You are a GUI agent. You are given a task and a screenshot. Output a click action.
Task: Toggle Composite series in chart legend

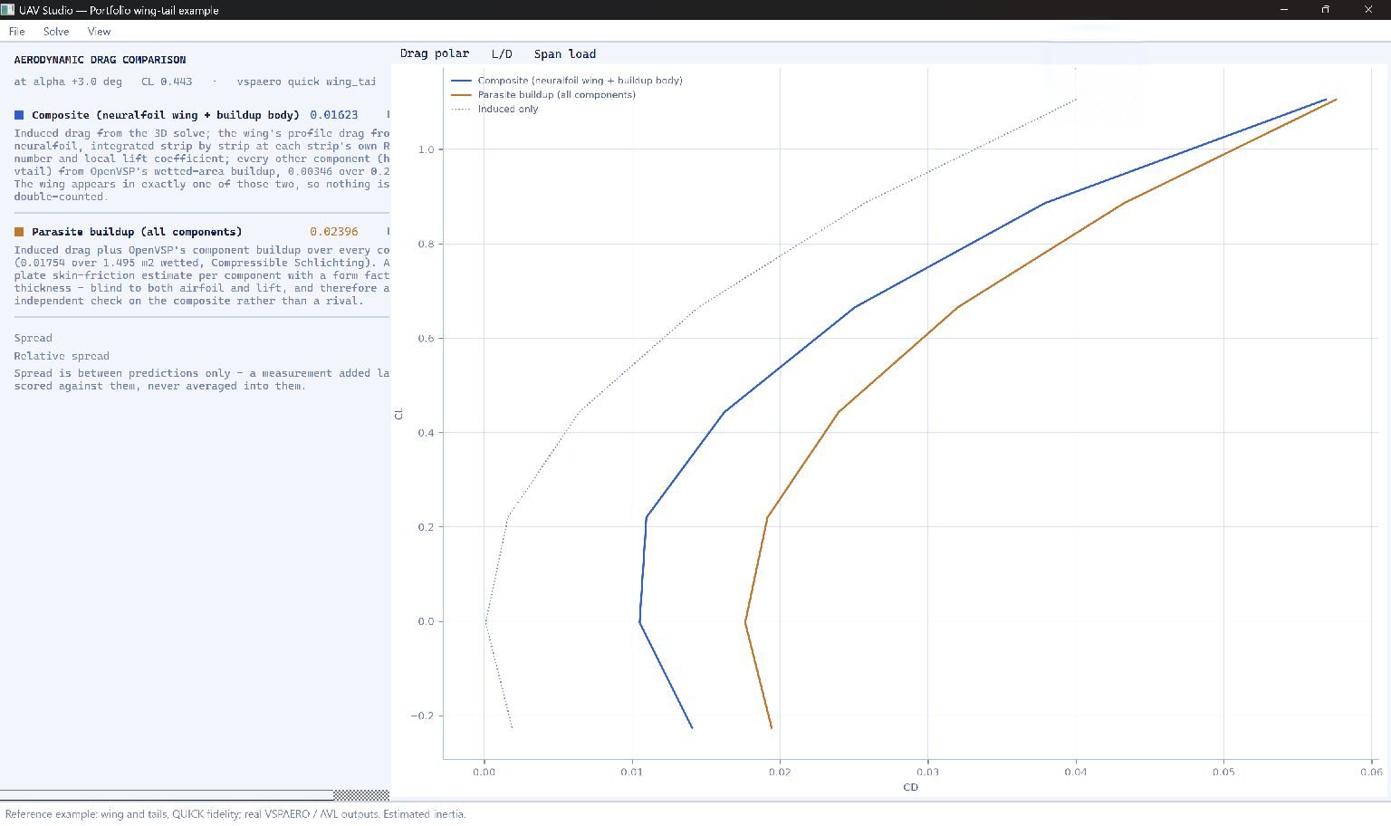tap(567, 80)
